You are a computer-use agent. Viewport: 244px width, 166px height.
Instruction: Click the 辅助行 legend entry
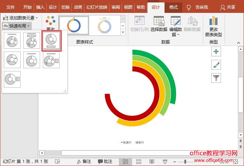(x=139, y=142)
